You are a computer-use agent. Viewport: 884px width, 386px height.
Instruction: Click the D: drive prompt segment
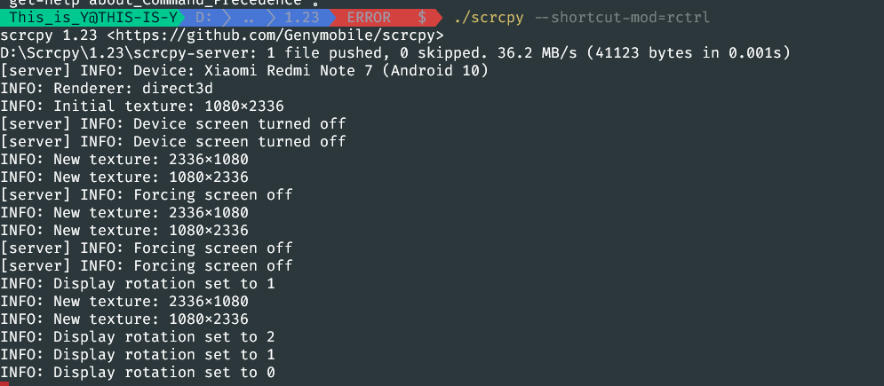pyautogui.click(x=204, y=18)
